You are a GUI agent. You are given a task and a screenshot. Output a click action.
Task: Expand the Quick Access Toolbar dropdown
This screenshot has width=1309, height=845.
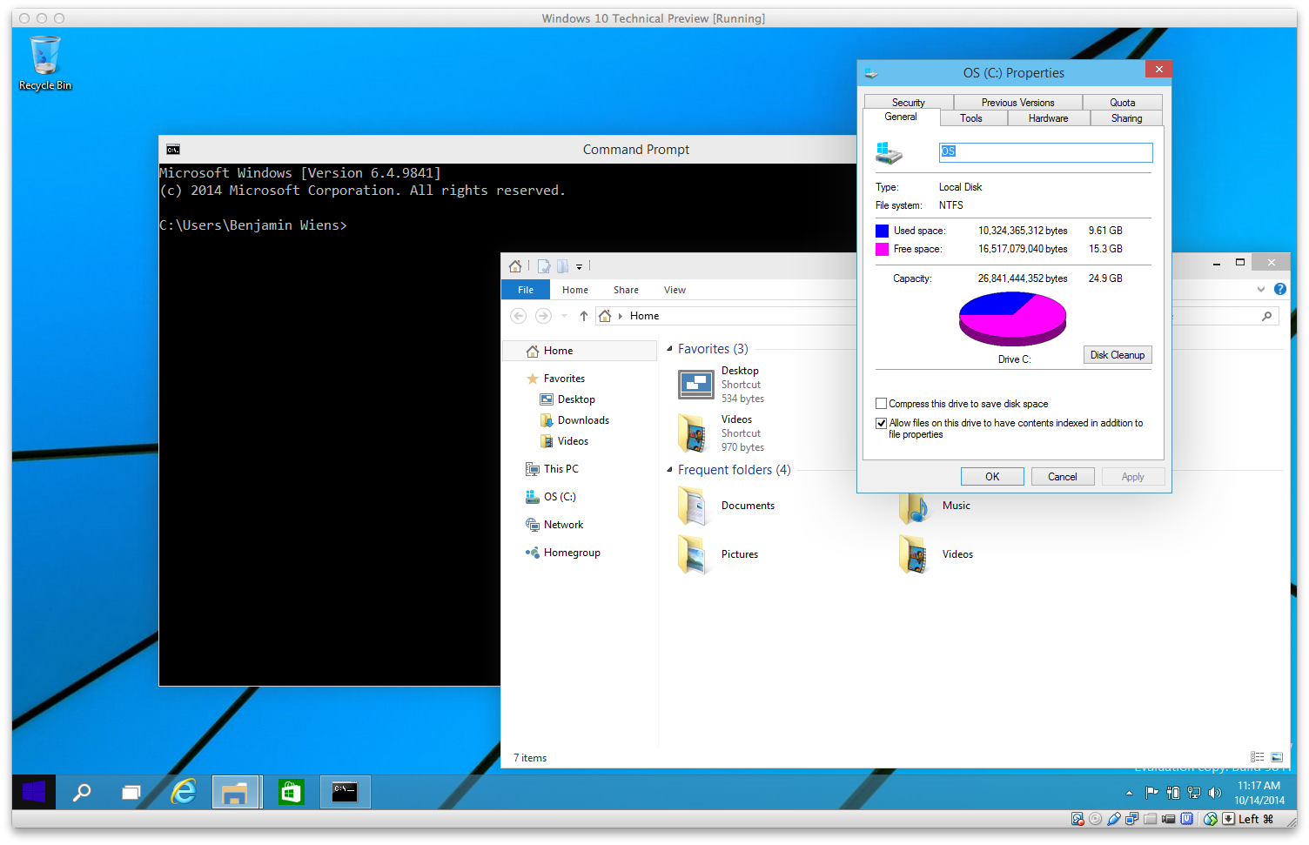click(579, 267)
